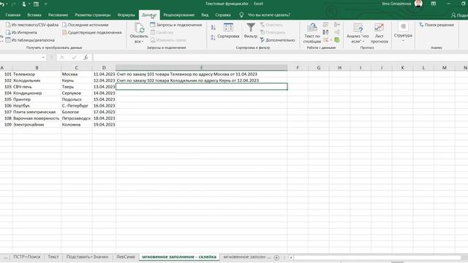The width and height of the screenshot is (468, 263).
Task: Add a new sheet with plus button
Action: pyautogui.click(x=276, y=257)
